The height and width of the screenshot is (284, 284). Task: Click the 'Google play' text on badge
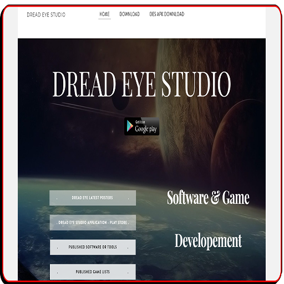click(x=146, y=129)
